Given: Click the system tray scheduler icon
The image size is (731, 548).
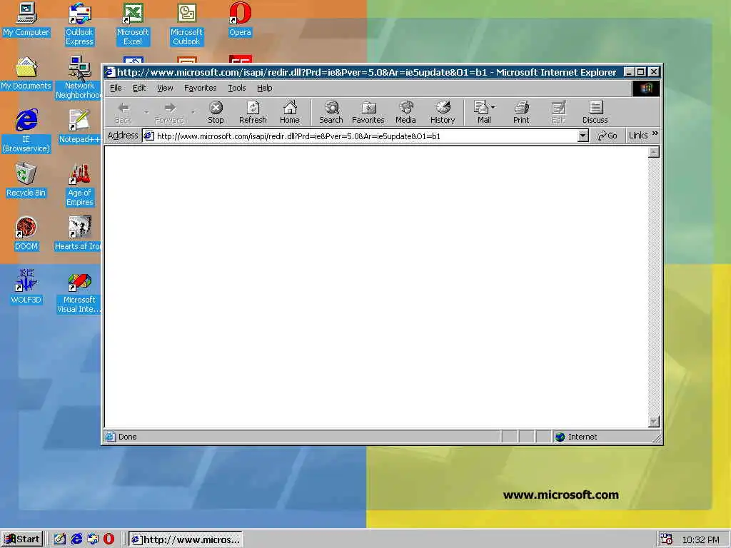Looking at the screenshot, I should (667, 539).
